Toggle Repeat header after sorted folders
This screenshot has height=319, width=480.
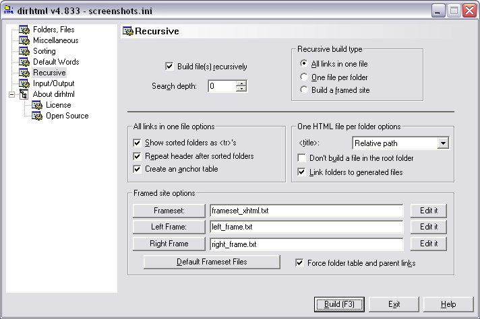[x=137, y=156]
